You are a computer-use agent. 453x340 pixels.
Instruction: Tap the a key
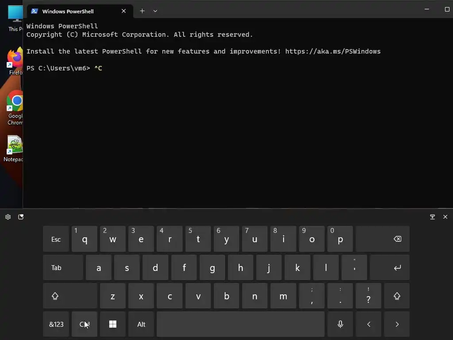pyautogui.click(x=99, y=267)
